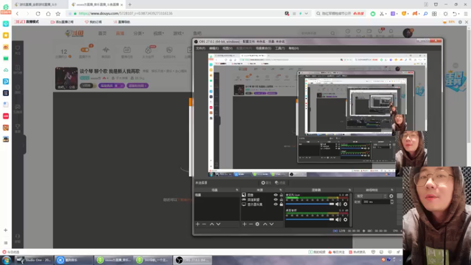Open microphone/Aux channel settings gear
Image resolution: width=471 pixels, height=265 pixels.
point(346,204)
